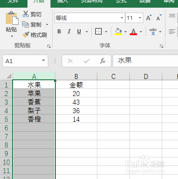This screenshot has width=178, height=179.
Task: Open the Clipboard (剪贴板) dialog launcher
Action: [49, 46]
